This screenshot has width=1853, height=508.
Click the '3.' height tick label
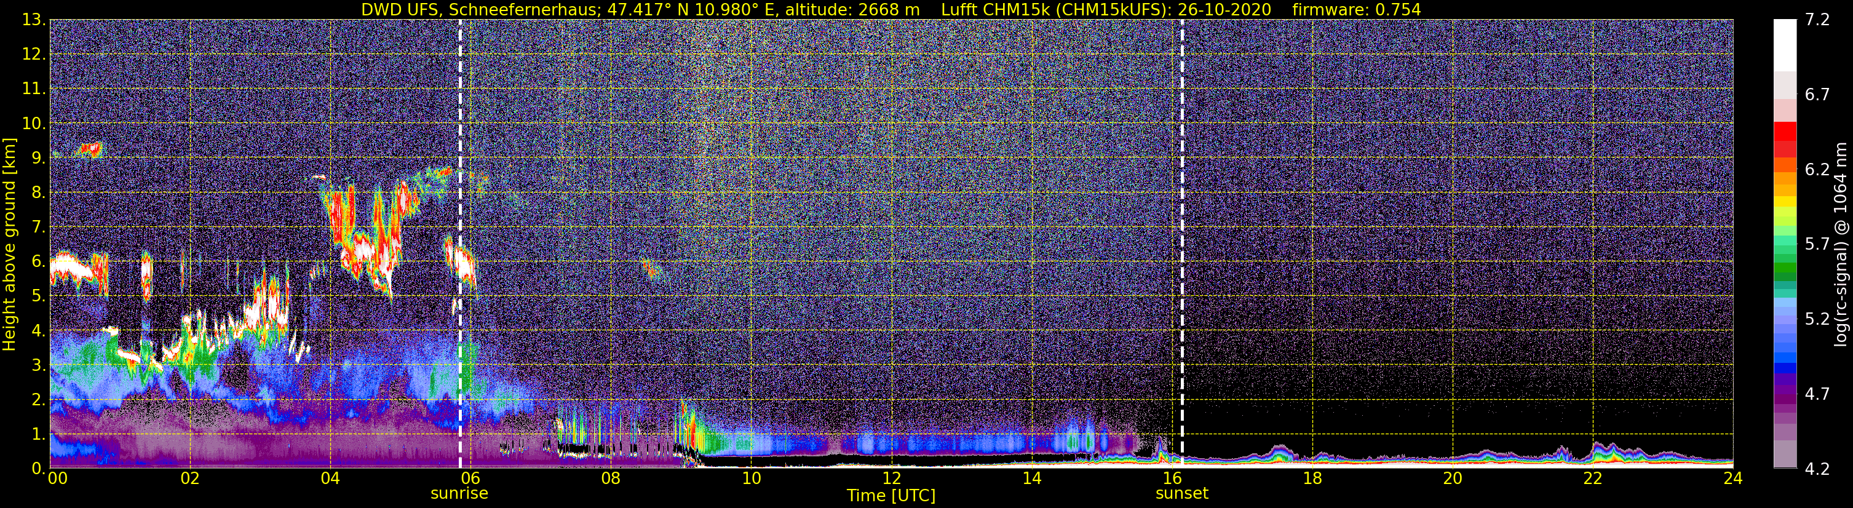(39, 365)
